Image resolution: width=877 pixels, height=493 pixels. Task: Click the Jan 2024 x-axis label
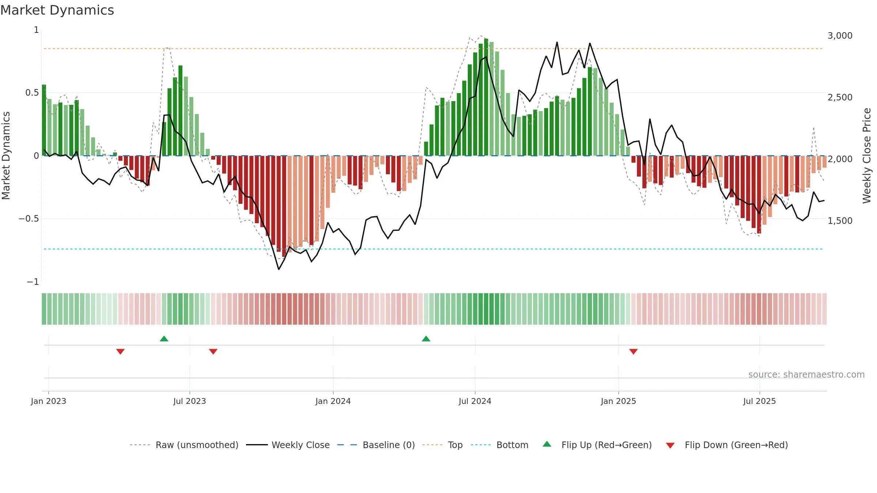click(333, 401)
